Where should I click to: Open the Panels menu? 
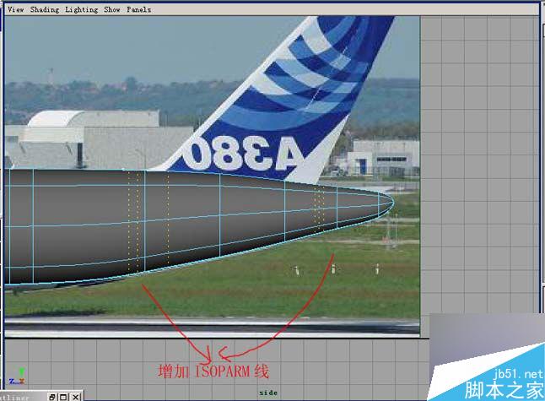(138, 9)
